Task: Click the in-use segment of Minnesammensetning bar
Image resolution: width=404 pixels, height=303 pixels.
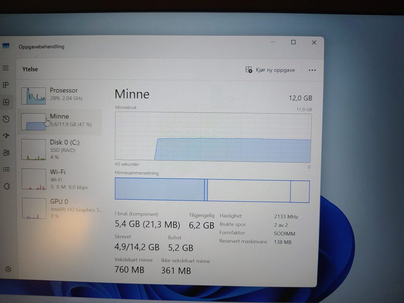Action: [x=159, y=189]
